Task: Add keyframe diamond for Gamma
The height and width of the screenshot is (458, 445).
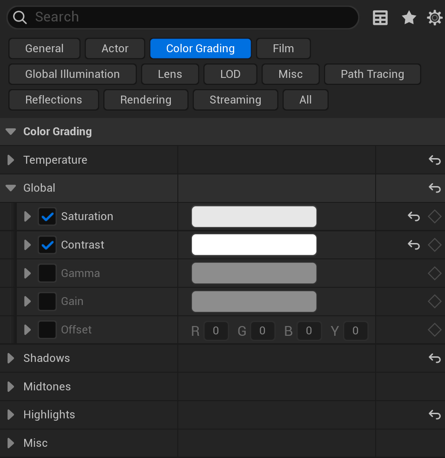Action: (x=434, y=273)
